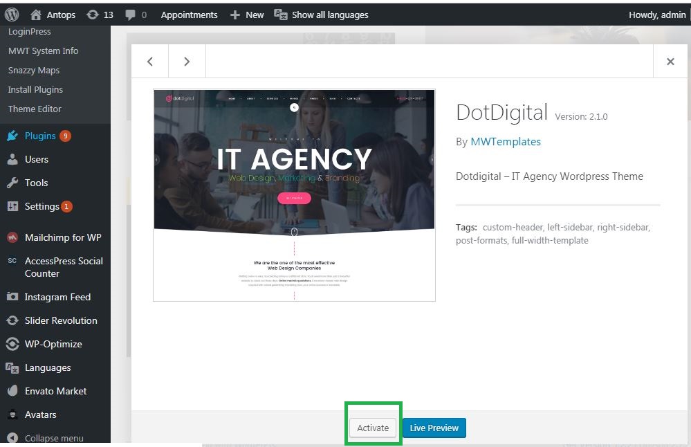Click the AccessPress Social Counter icon
691x447 pixels.
click(x=12, y=261)
